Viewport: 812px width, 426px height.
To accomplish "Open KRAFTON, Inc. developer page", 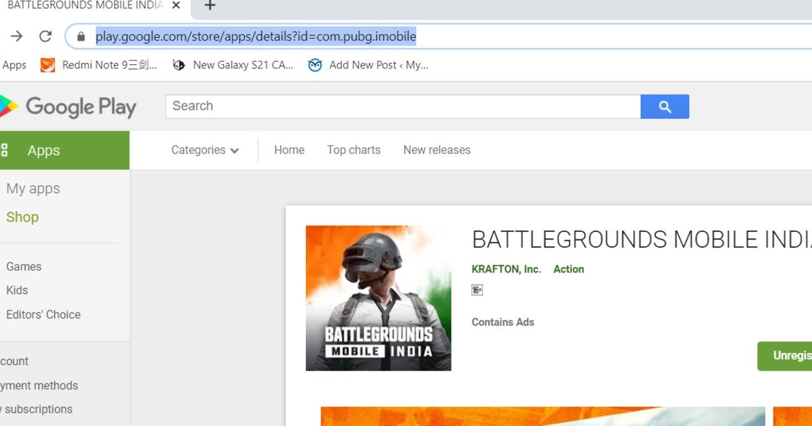I will coord(506,269).
